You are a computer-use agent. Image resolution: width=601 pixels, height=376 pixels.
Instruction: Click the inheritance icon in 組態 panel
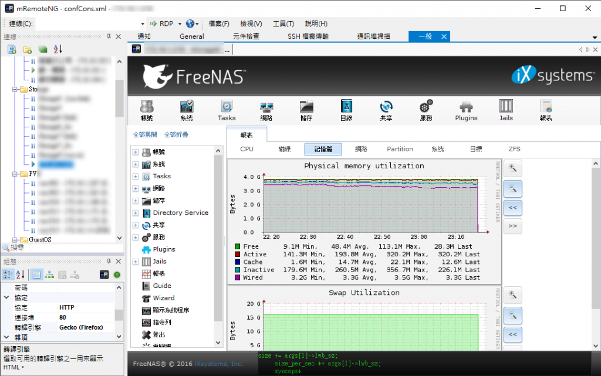tap(49, 275)
